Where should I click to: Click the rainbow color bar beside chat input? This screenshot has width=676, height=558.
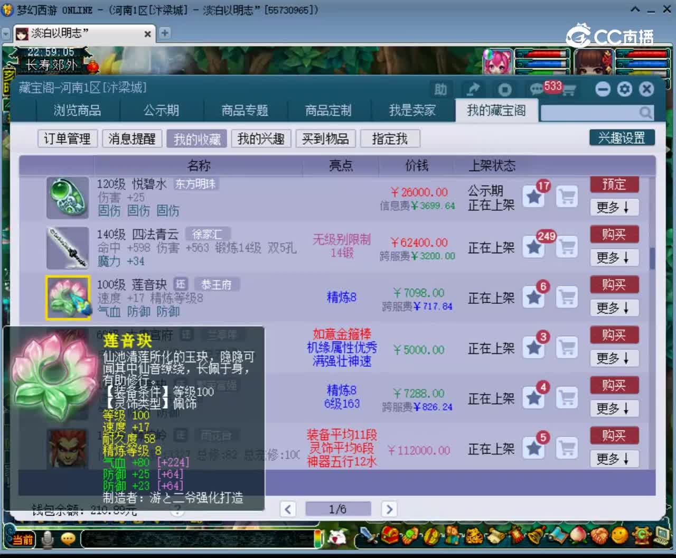pos(318,538)
